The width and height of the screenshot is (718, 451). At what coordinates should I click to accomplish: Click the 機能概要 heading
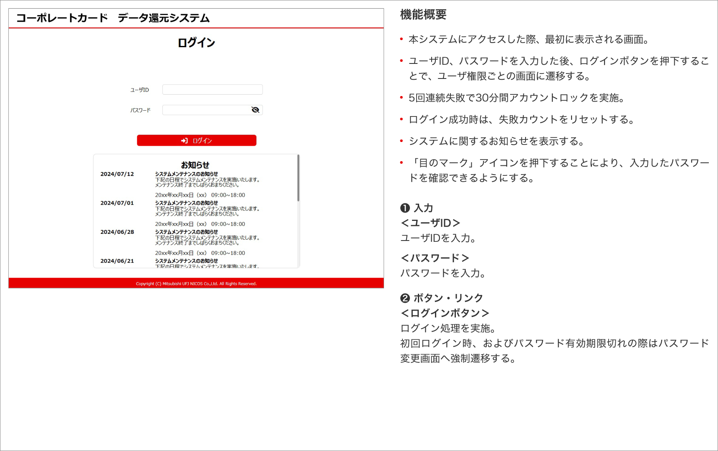[423, 15]
